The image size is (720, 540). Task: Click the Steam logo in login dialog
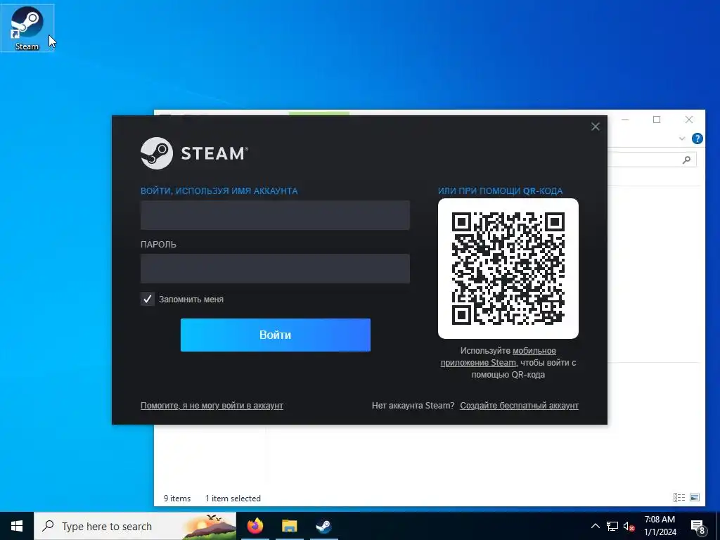click(194, 153)
